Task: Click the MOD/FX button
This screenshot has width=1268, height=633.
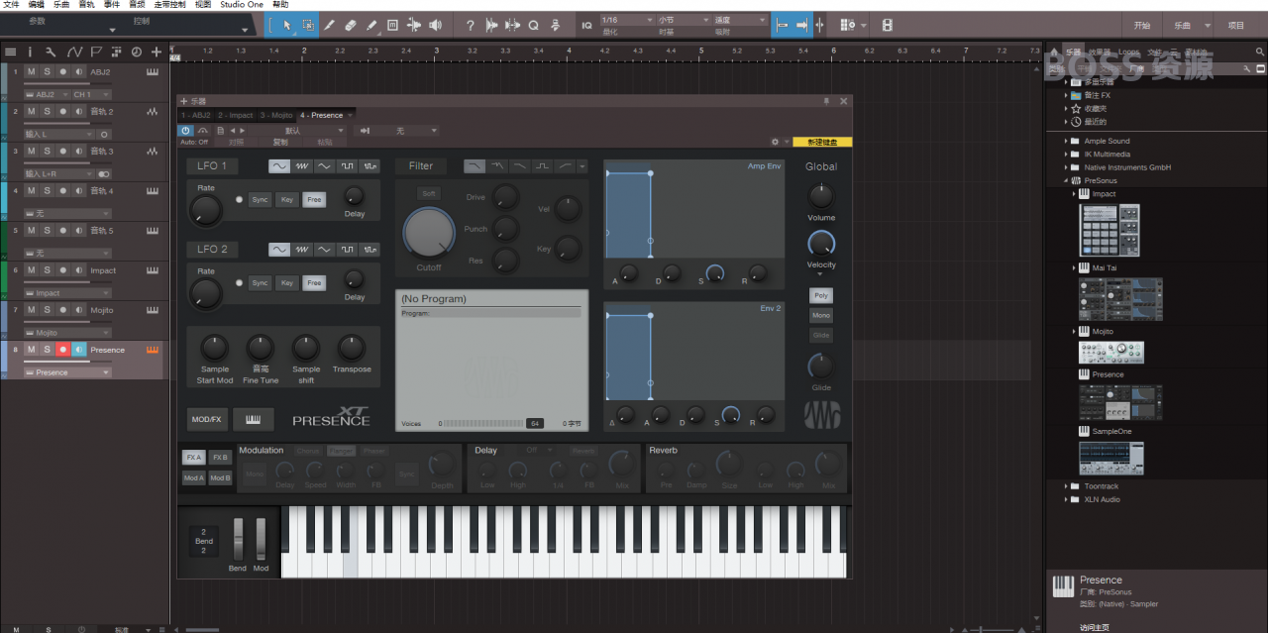Action: pos(206,420)
